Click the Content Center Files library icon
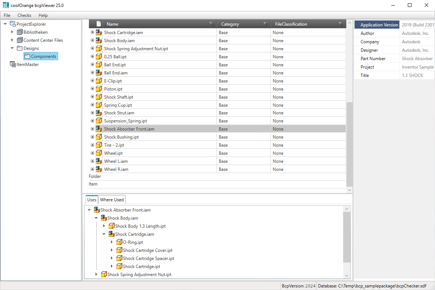The width and height of the screenshot is (435, 290). 20,40
